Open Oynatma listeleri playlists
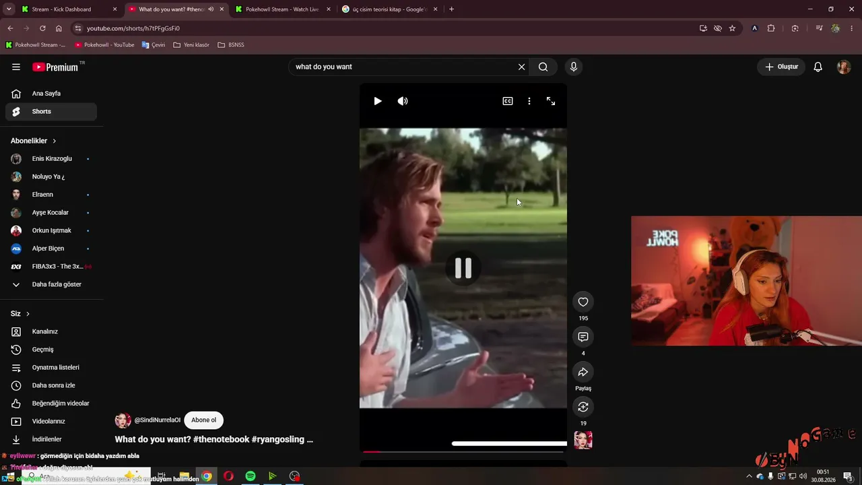This screenshot has width=862, height=485. 51,368
